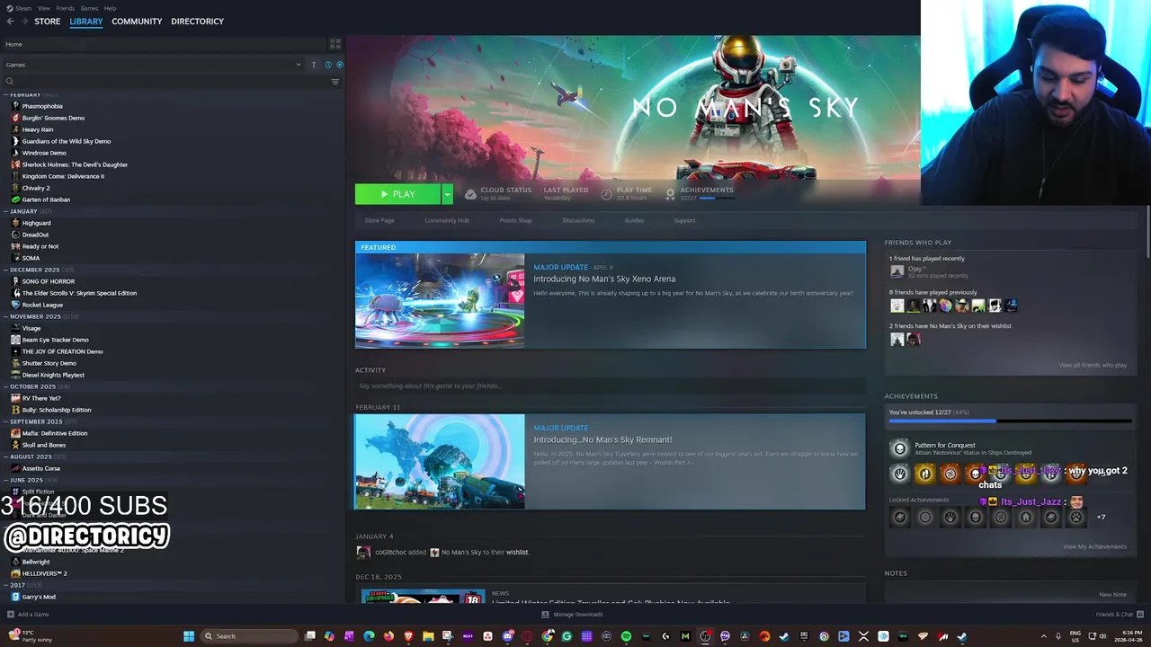Select Ready or Not in list
The image size is (1151, 647).
coord(40,246)
